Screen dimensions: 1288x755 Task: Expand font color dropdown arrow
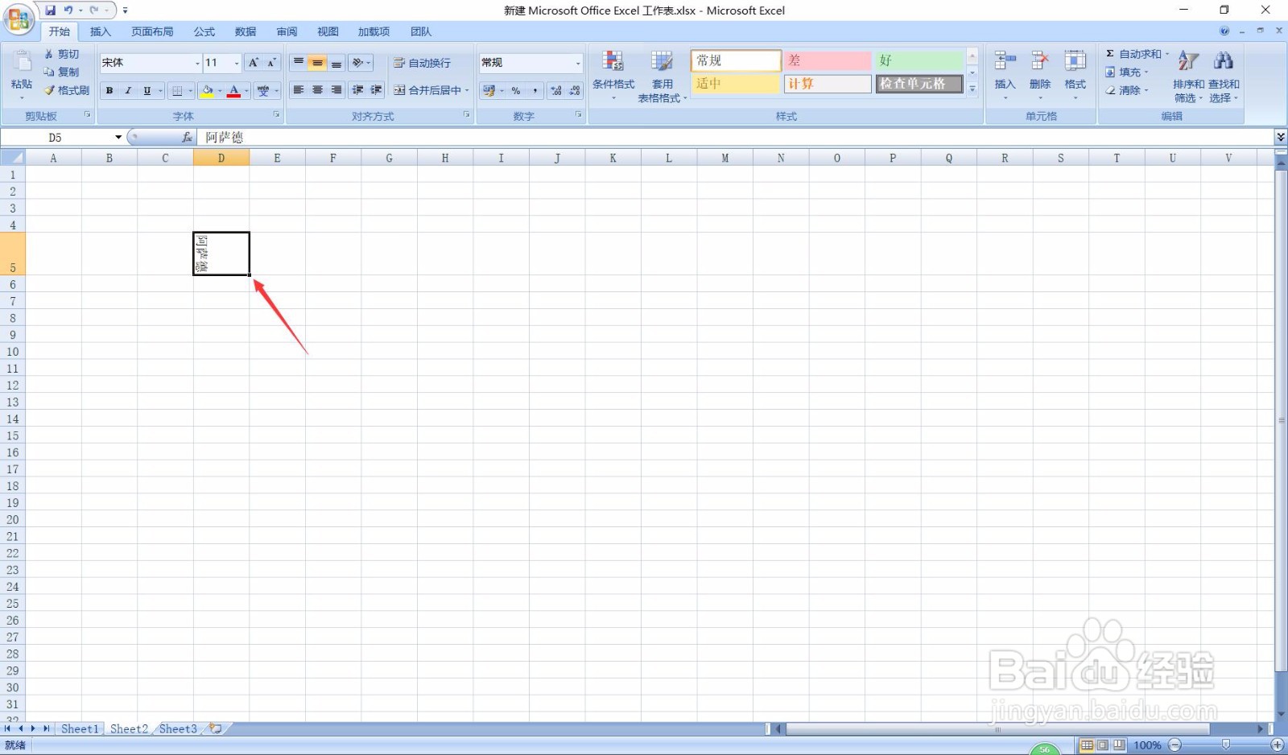tap(246, 91)
